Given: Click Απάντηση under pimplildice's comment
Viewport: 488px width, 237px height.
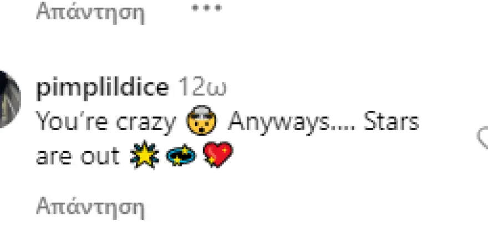Looking at the screenshot, I should [x=90, y=206].
